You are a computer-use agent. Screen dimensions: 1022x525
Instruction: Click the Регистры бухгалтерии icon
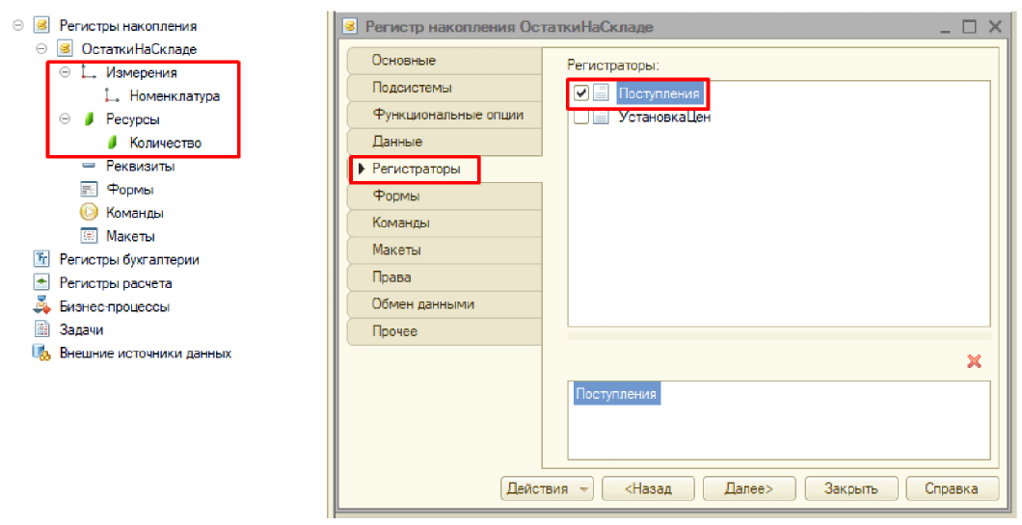coord(41,259)
